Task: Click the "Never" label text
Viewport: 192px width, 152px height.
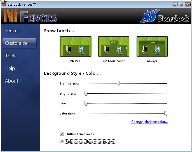Action: tap(75, 61)
